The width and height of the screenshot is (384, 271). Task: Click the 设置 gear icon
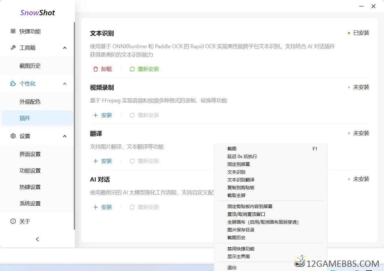pos(13,136)
